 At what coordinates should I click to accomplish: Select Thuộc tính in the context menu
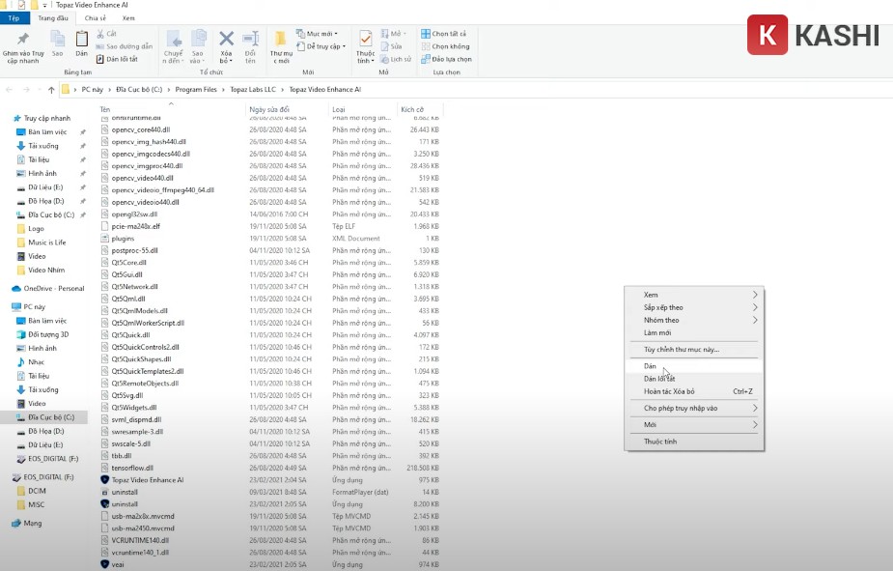(660, 442)
